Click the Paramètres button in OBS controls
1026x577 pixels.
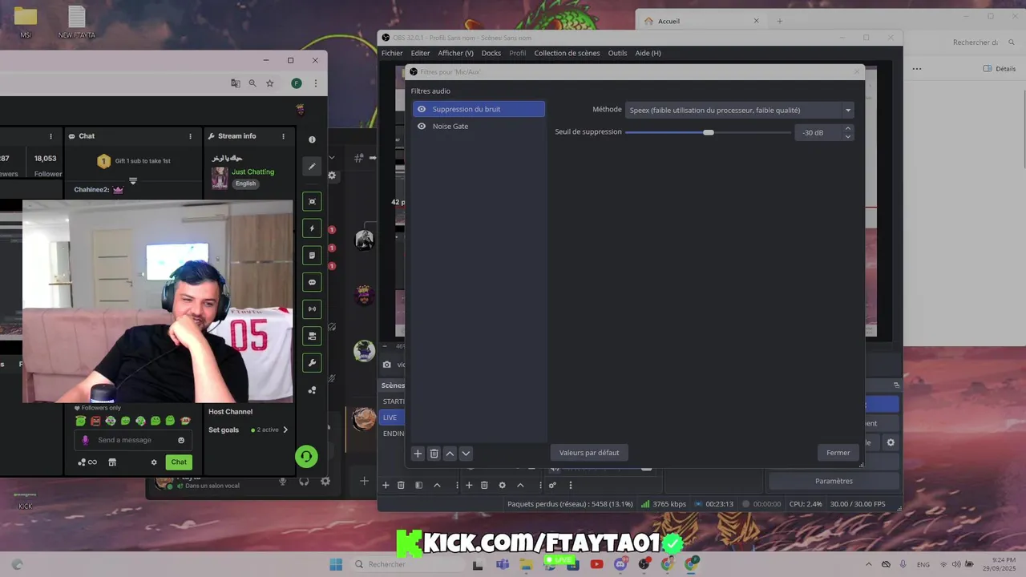pyautogui.click(x=834, y=481)
